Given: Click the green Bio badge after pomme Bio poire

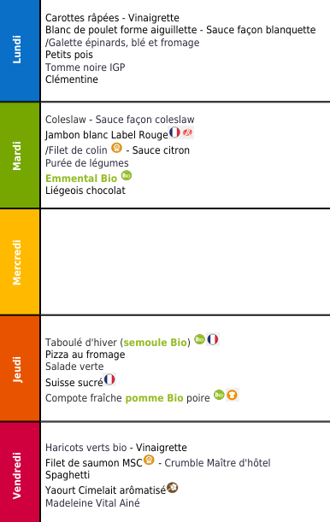Looking at the screenshot, I should coord(219,395).
